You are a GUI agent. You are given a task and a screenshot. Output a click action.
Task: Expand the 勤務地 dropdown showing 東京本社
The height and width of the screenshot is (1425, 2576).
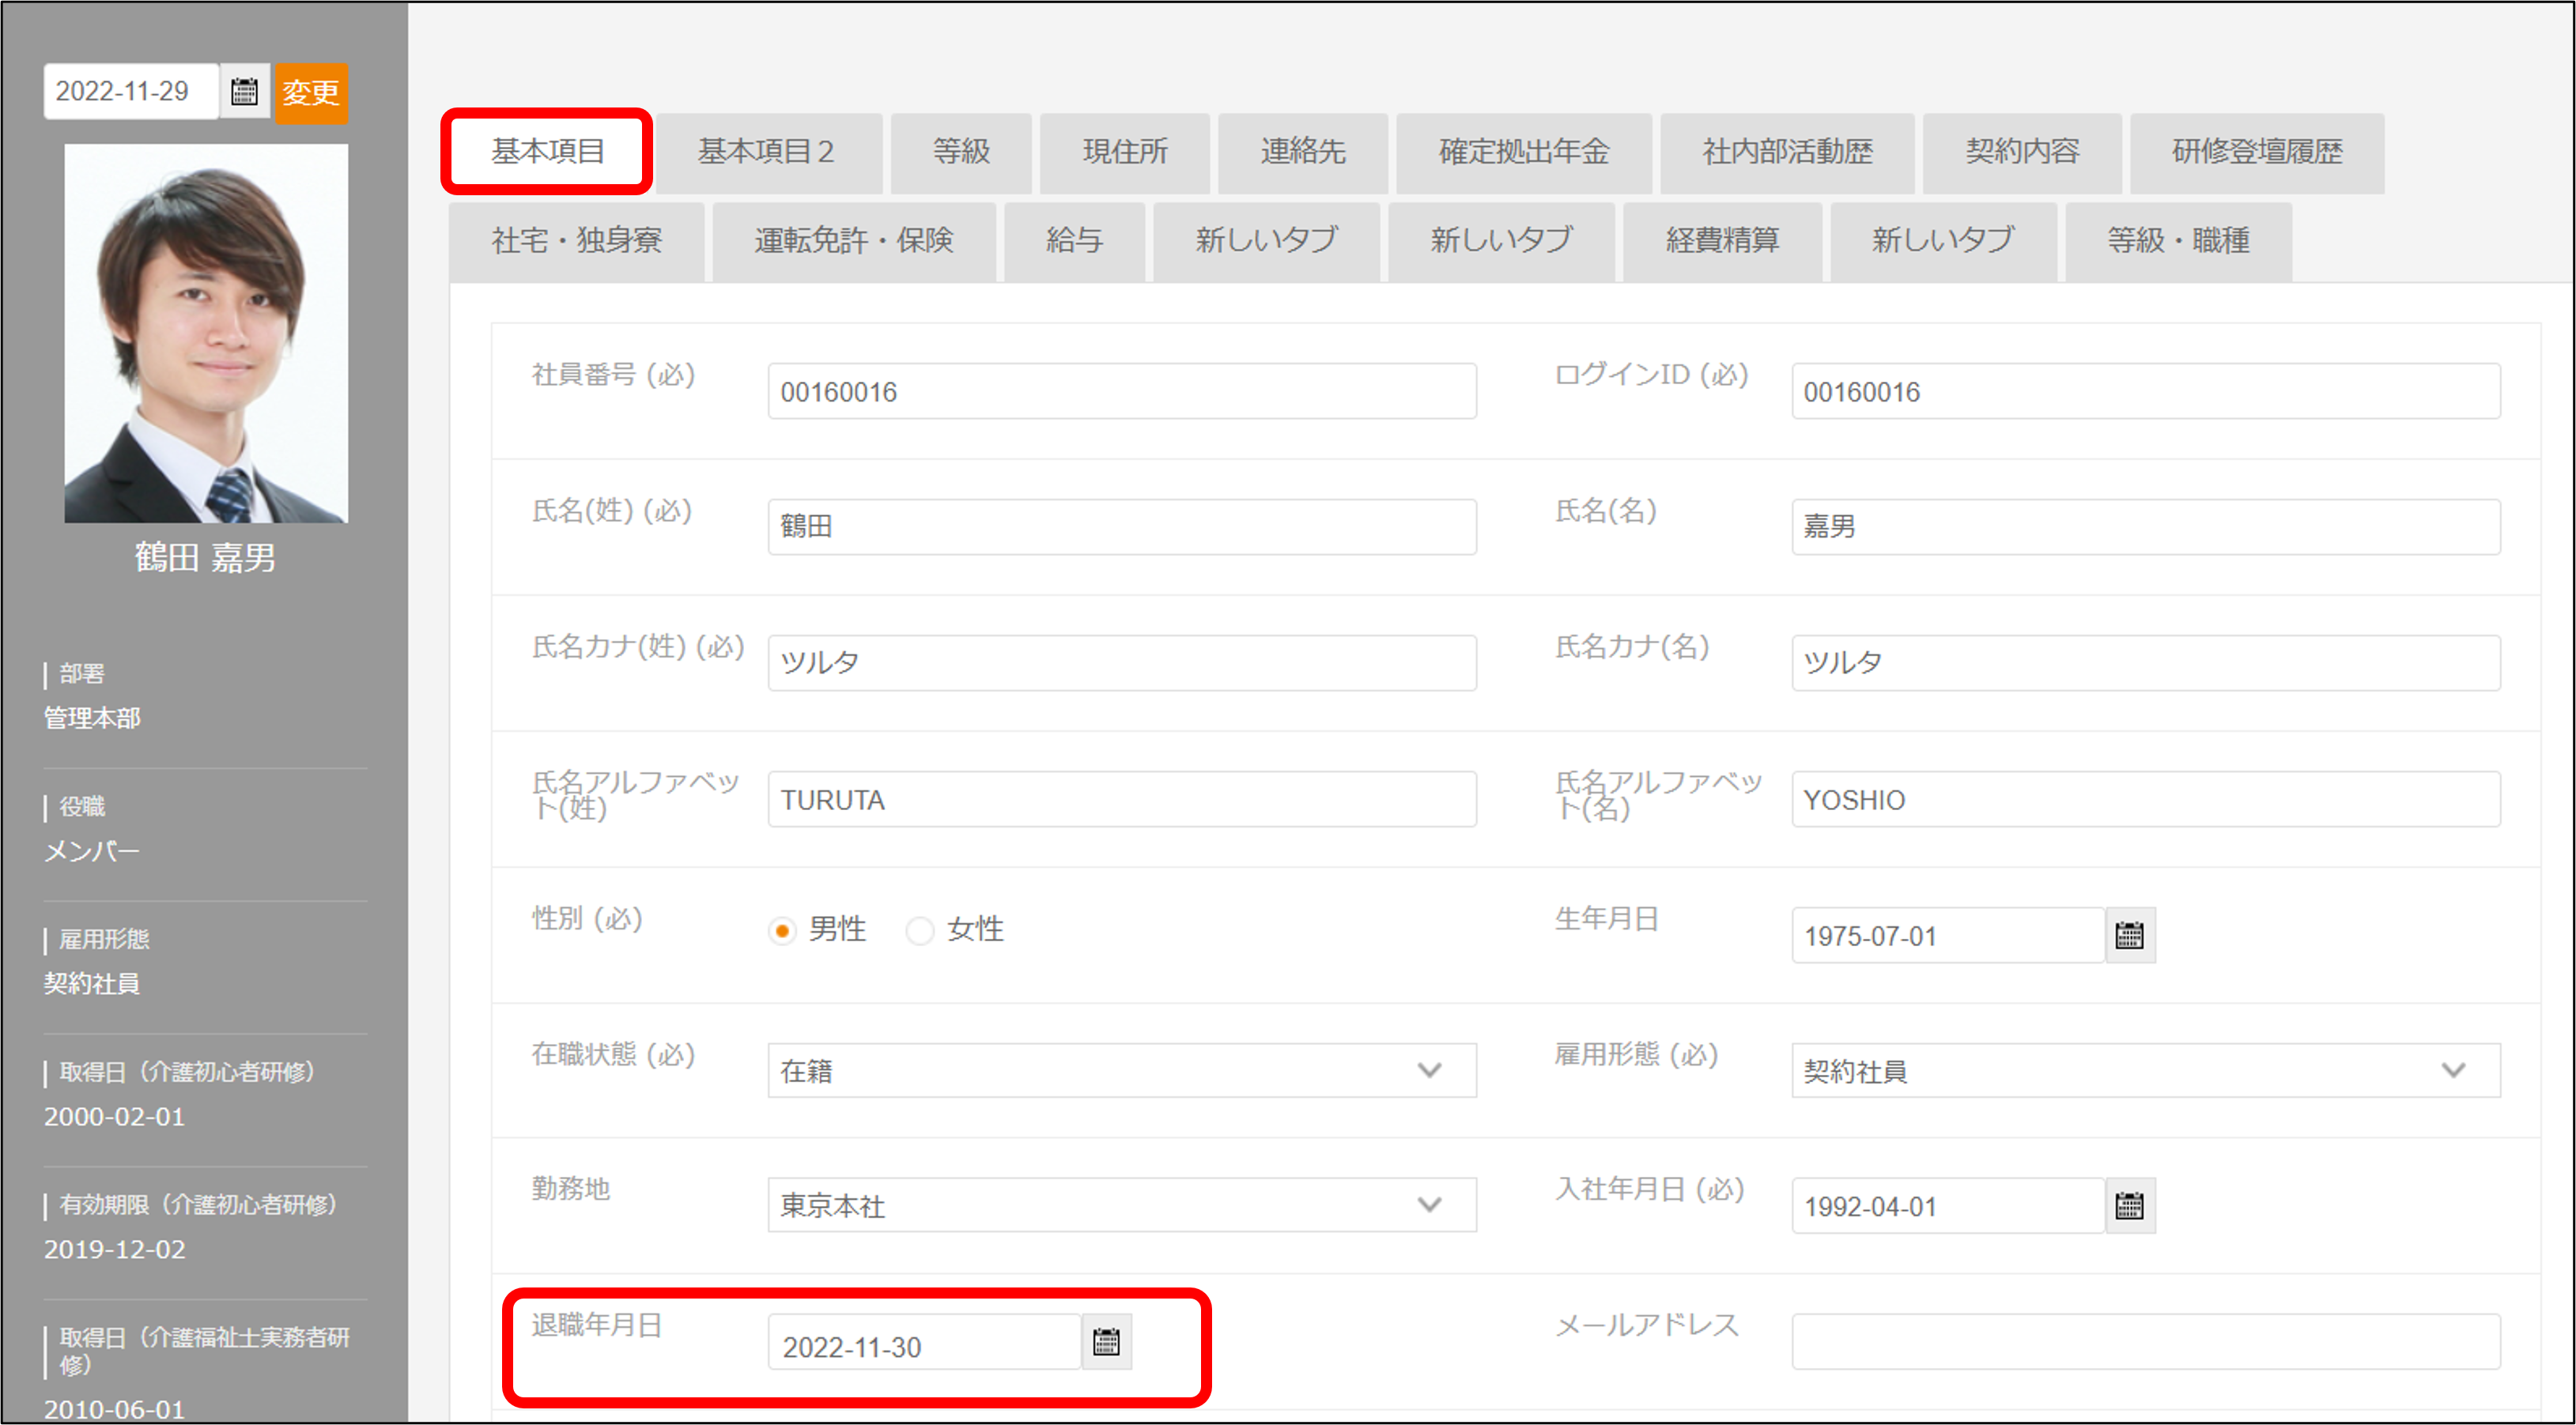pos(1121,1205)
